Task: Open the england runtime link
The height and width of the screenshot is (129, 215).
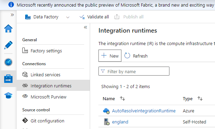Action: point(120,122)
